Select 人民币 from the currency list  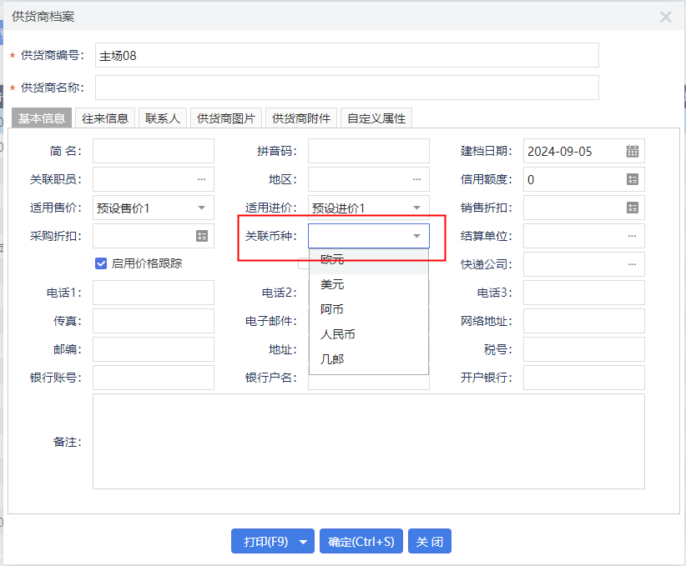tap(338, 334)
